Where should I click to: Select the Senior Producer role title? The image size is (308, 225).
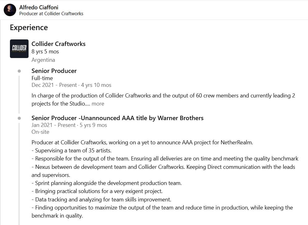[x=54, y=71]
